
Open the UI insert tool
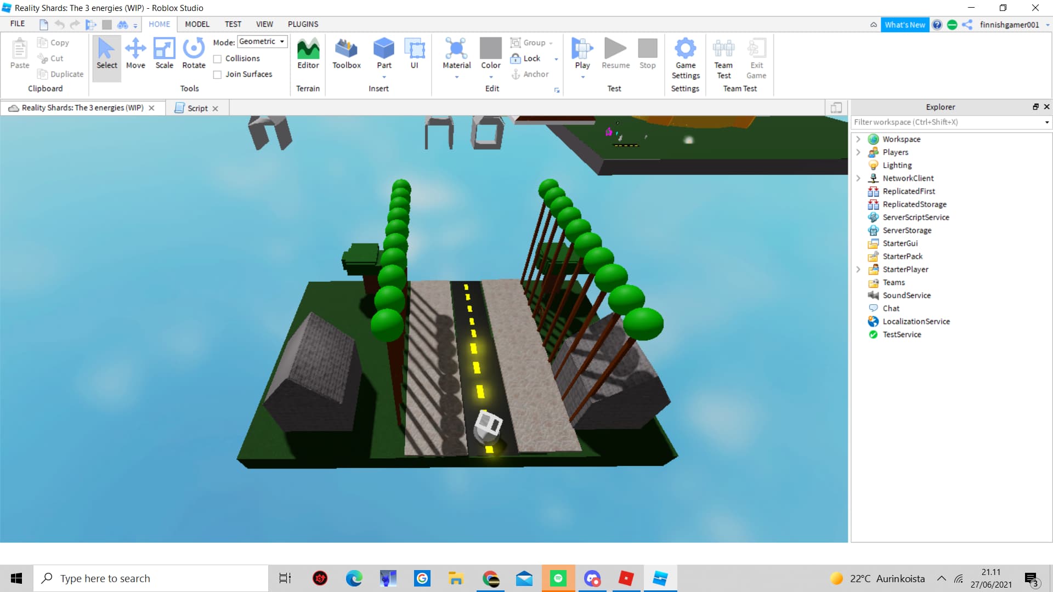pyautogui.click(x=414, y=54)
